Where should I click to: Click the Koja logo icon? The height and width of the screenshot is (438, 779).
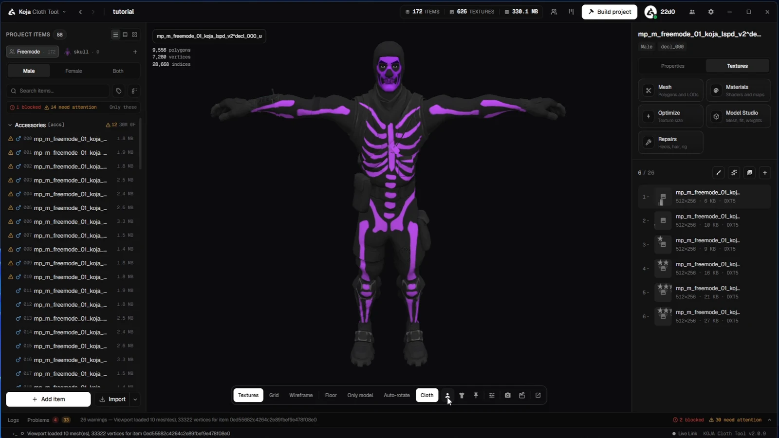(12, 12)
